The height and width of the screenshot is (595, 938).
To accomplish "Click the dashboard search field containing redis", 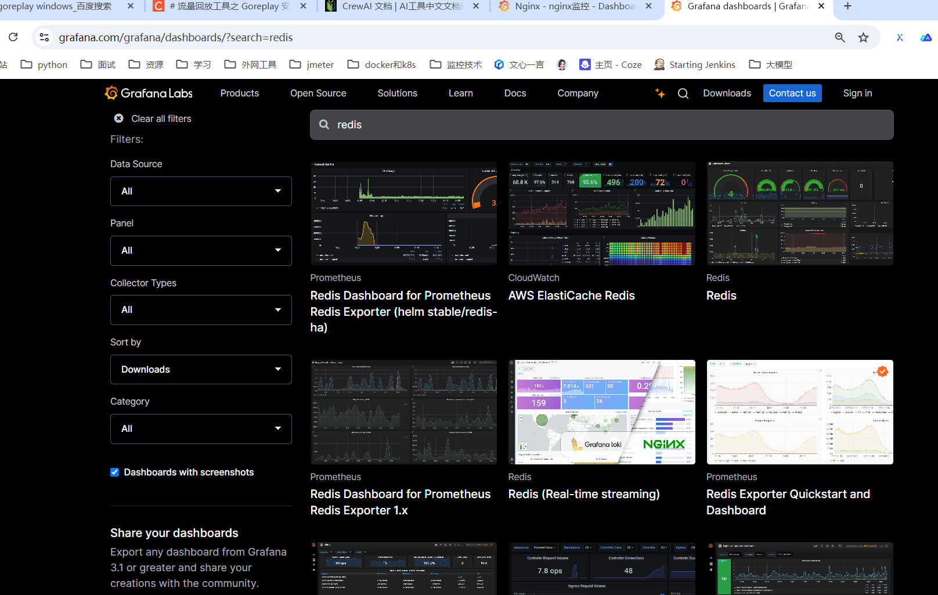I will pyautogui.click(x=602, y=125).
